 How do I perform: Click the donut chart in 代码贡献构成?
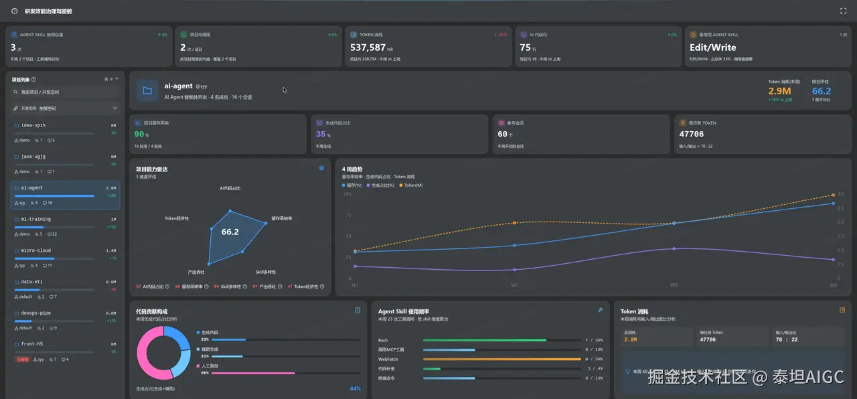coord(164,353)
